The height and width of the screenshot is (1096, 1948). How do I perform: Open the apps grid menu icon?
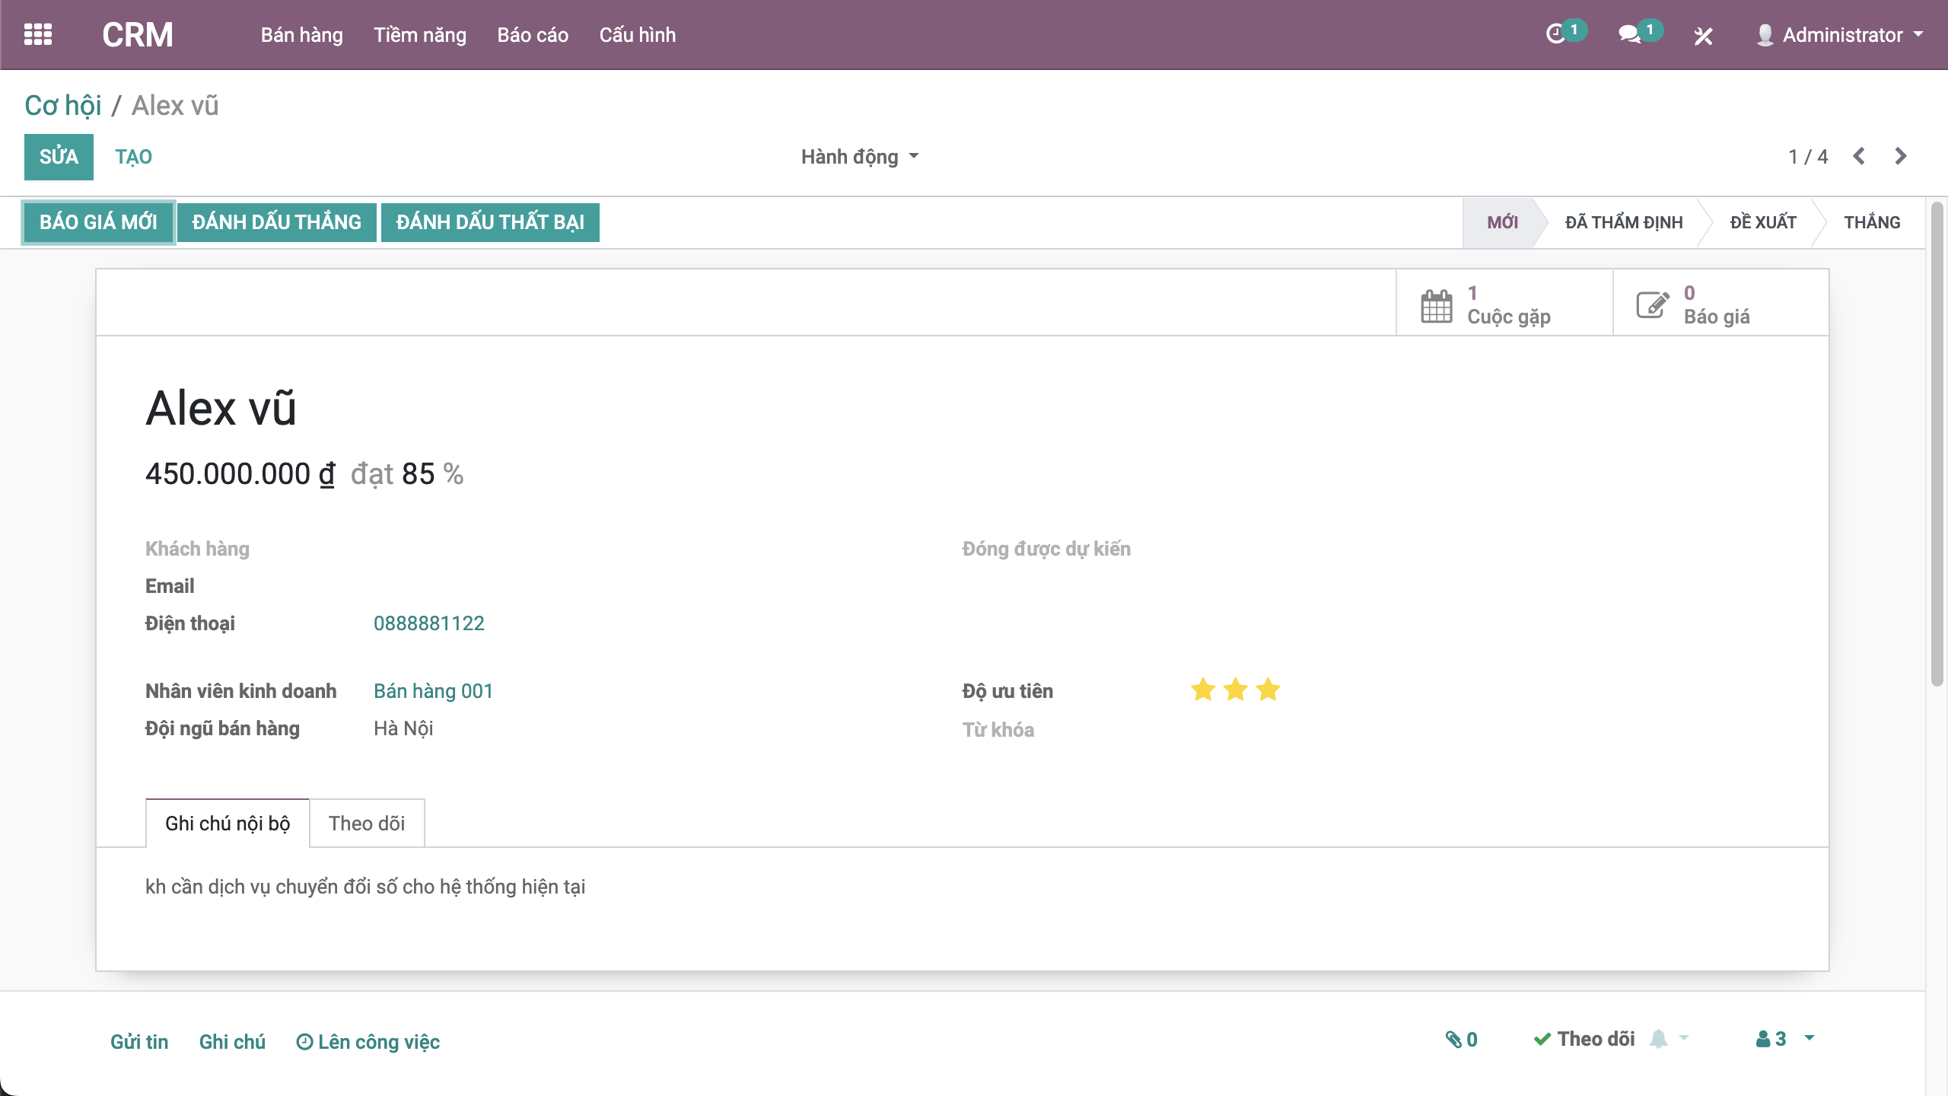(x=38, y=35)
